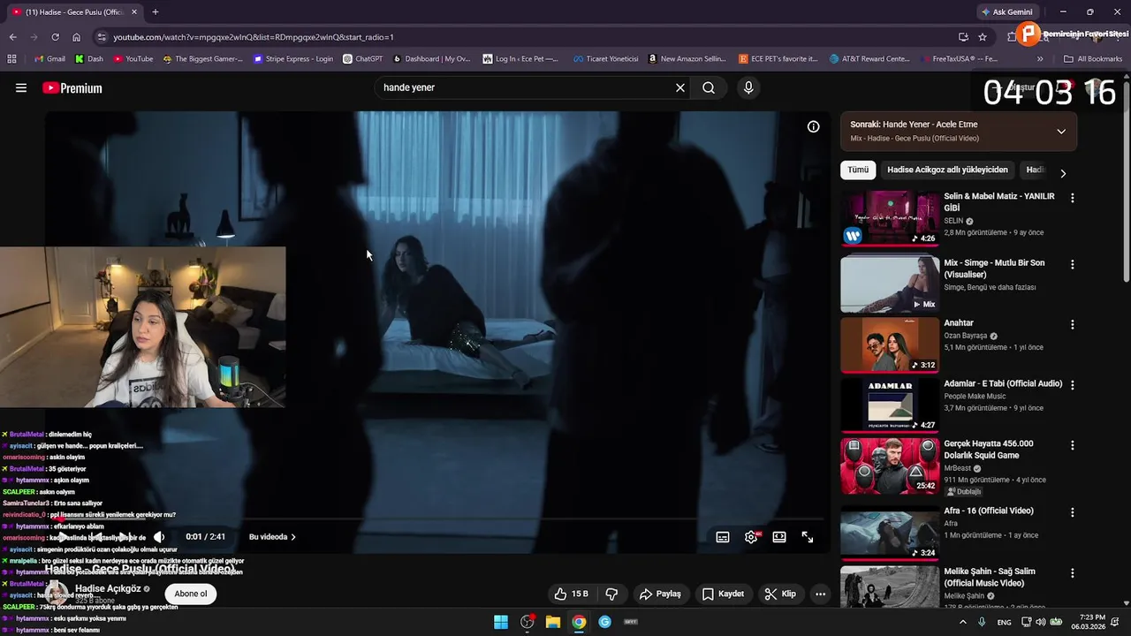Screen dimensions: 1131x636
Task: Open options for Anahtar video
Action: pyautogui.click(x=1073, y=324)
